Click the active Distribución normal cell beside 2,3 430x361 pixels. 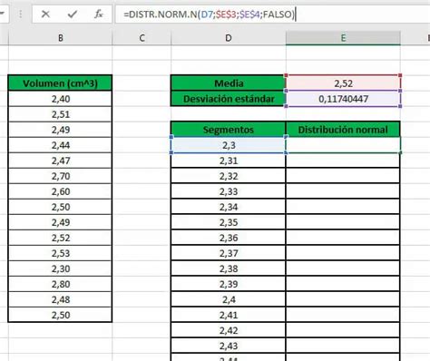[343, 145]
